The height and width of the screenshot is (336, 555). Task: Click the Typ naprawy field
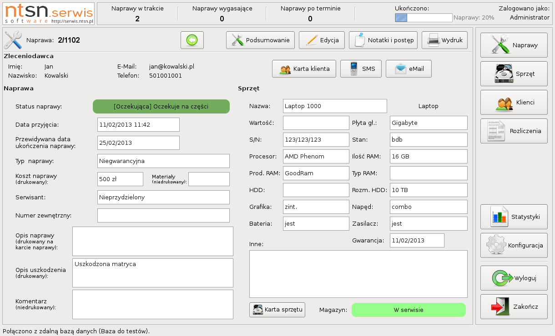pos(163,161)
